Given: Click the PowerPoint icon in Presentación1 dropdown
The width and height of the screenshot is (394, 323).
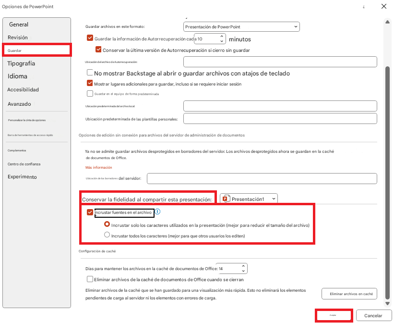Looking at the screenshot, I should pyautogui.click(x=227, y=199).
